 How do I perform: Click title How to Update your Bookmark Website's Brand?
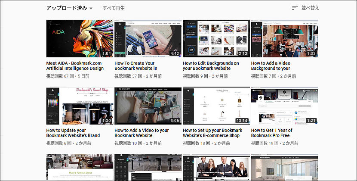click(73, 133)
